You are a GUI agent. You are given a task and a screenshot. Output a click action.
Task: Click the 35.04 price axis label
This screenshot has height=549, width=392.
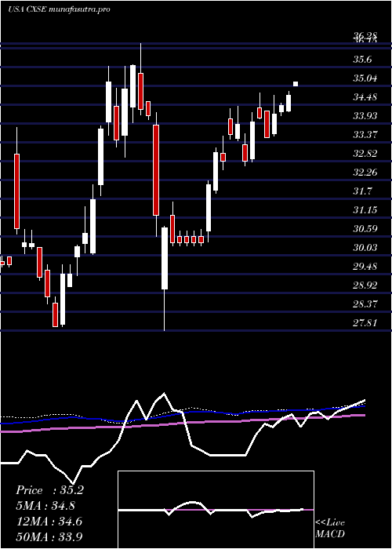[x=365, y=78]
